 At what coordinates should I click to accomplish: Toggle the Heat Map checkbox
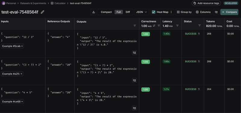pos(154,12)
